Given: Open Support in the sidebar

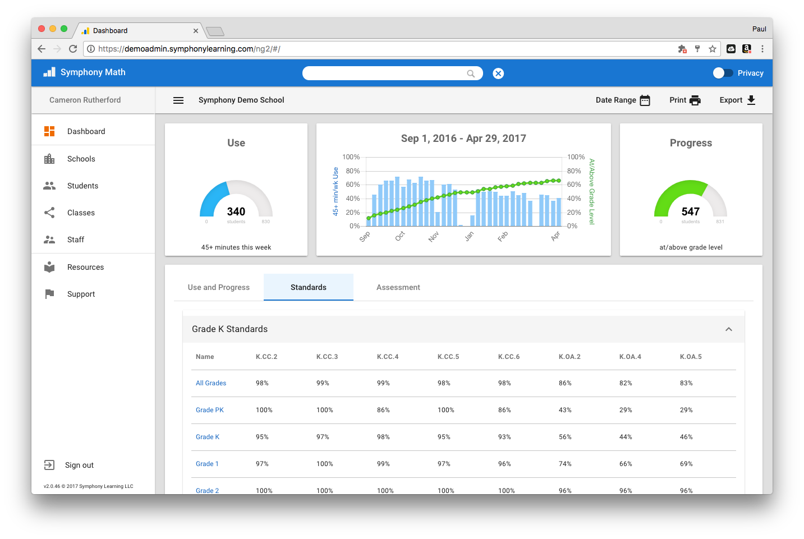Looking at the screenshot, I should pos(81,294).
